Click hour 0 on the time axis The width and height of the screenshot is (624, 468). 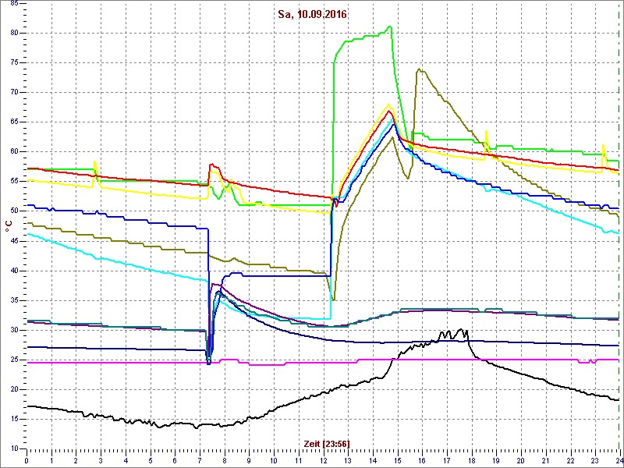click(x=27, y=460)
